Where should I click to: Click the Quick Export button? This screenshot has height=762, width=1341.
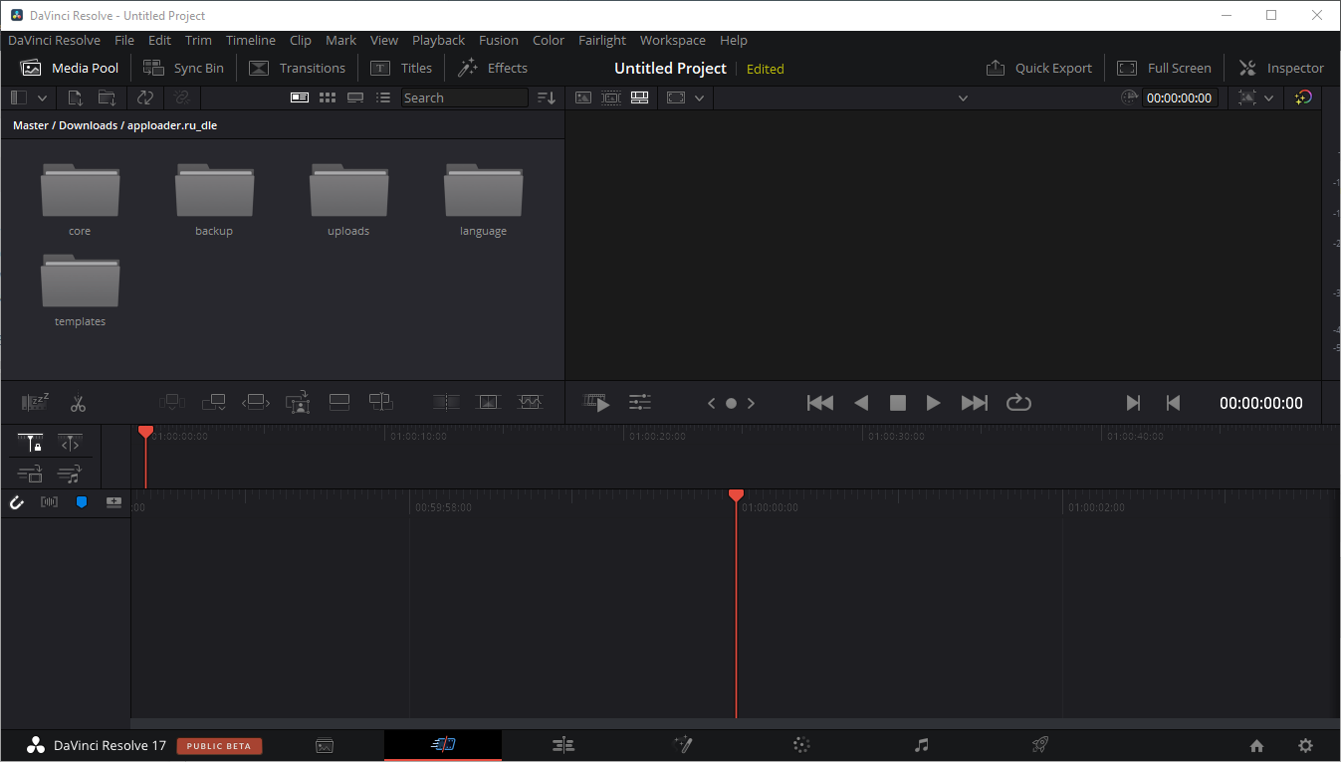pos(1039,69)
